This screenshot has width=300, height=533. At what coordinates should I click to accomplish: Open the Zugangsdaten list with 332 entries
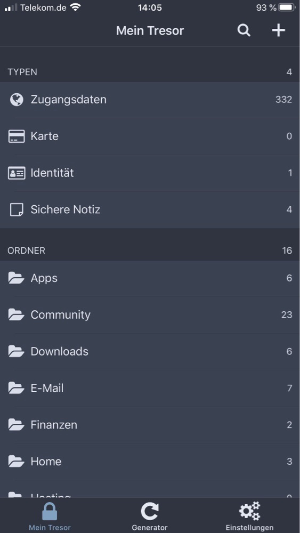pos(150,100)
